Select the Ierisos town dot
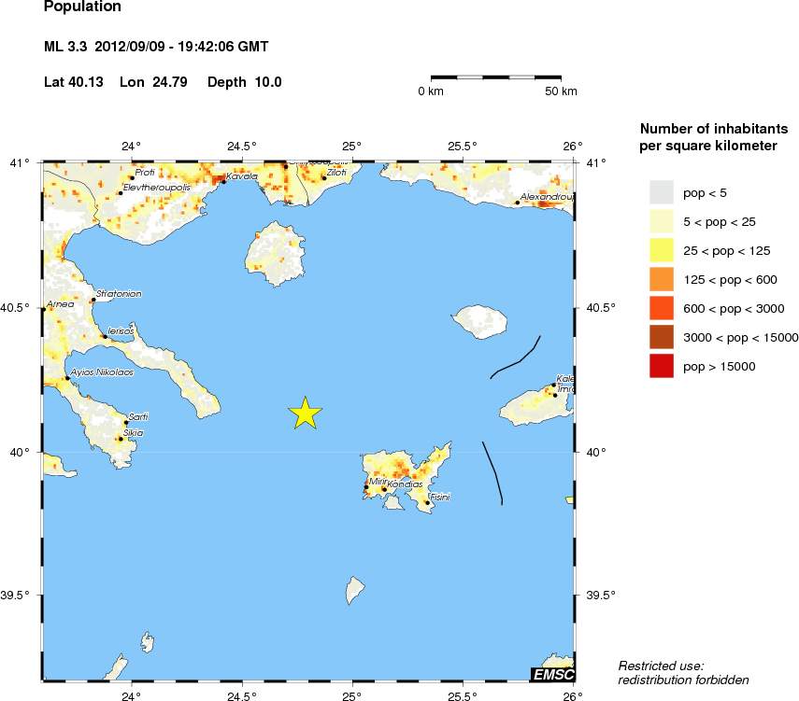 105,336
